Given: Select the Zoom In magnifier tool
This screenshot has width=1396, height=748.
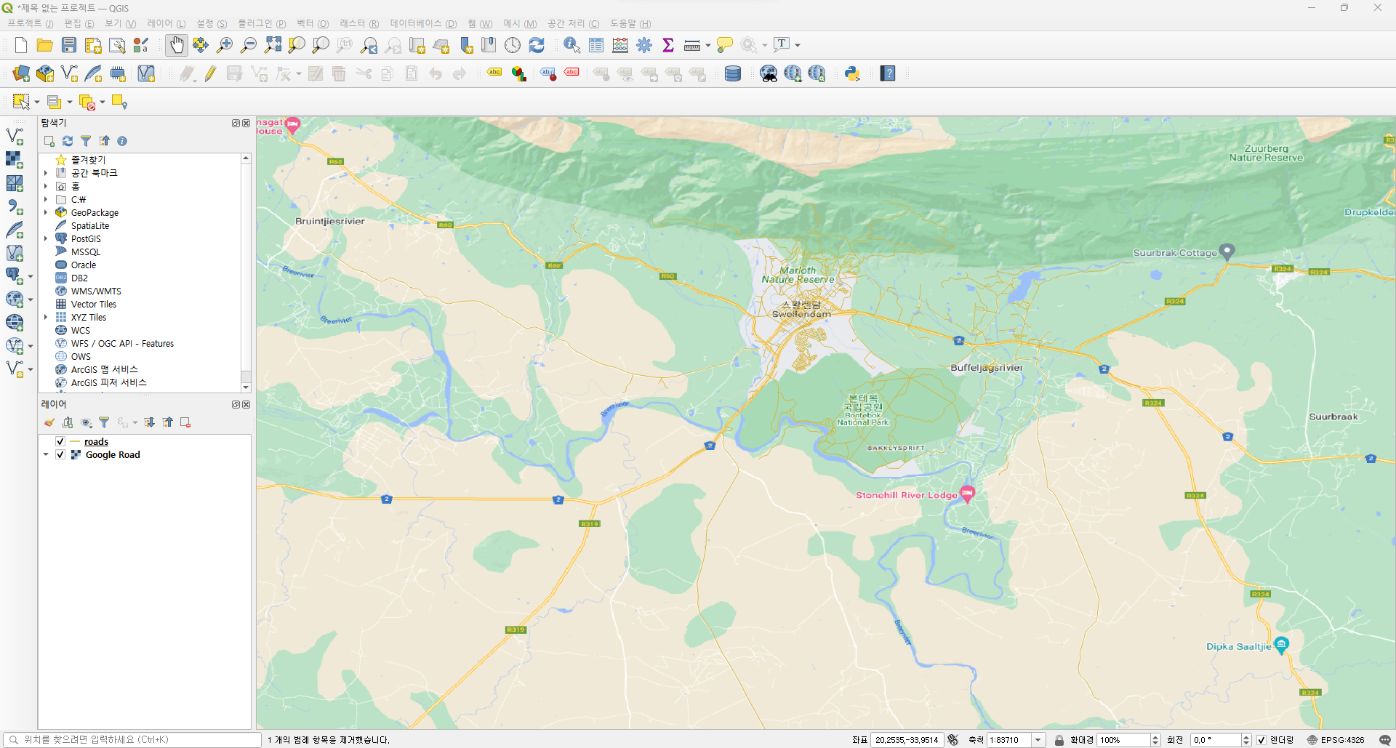Looking at the screenshot, I should point(225,45).
